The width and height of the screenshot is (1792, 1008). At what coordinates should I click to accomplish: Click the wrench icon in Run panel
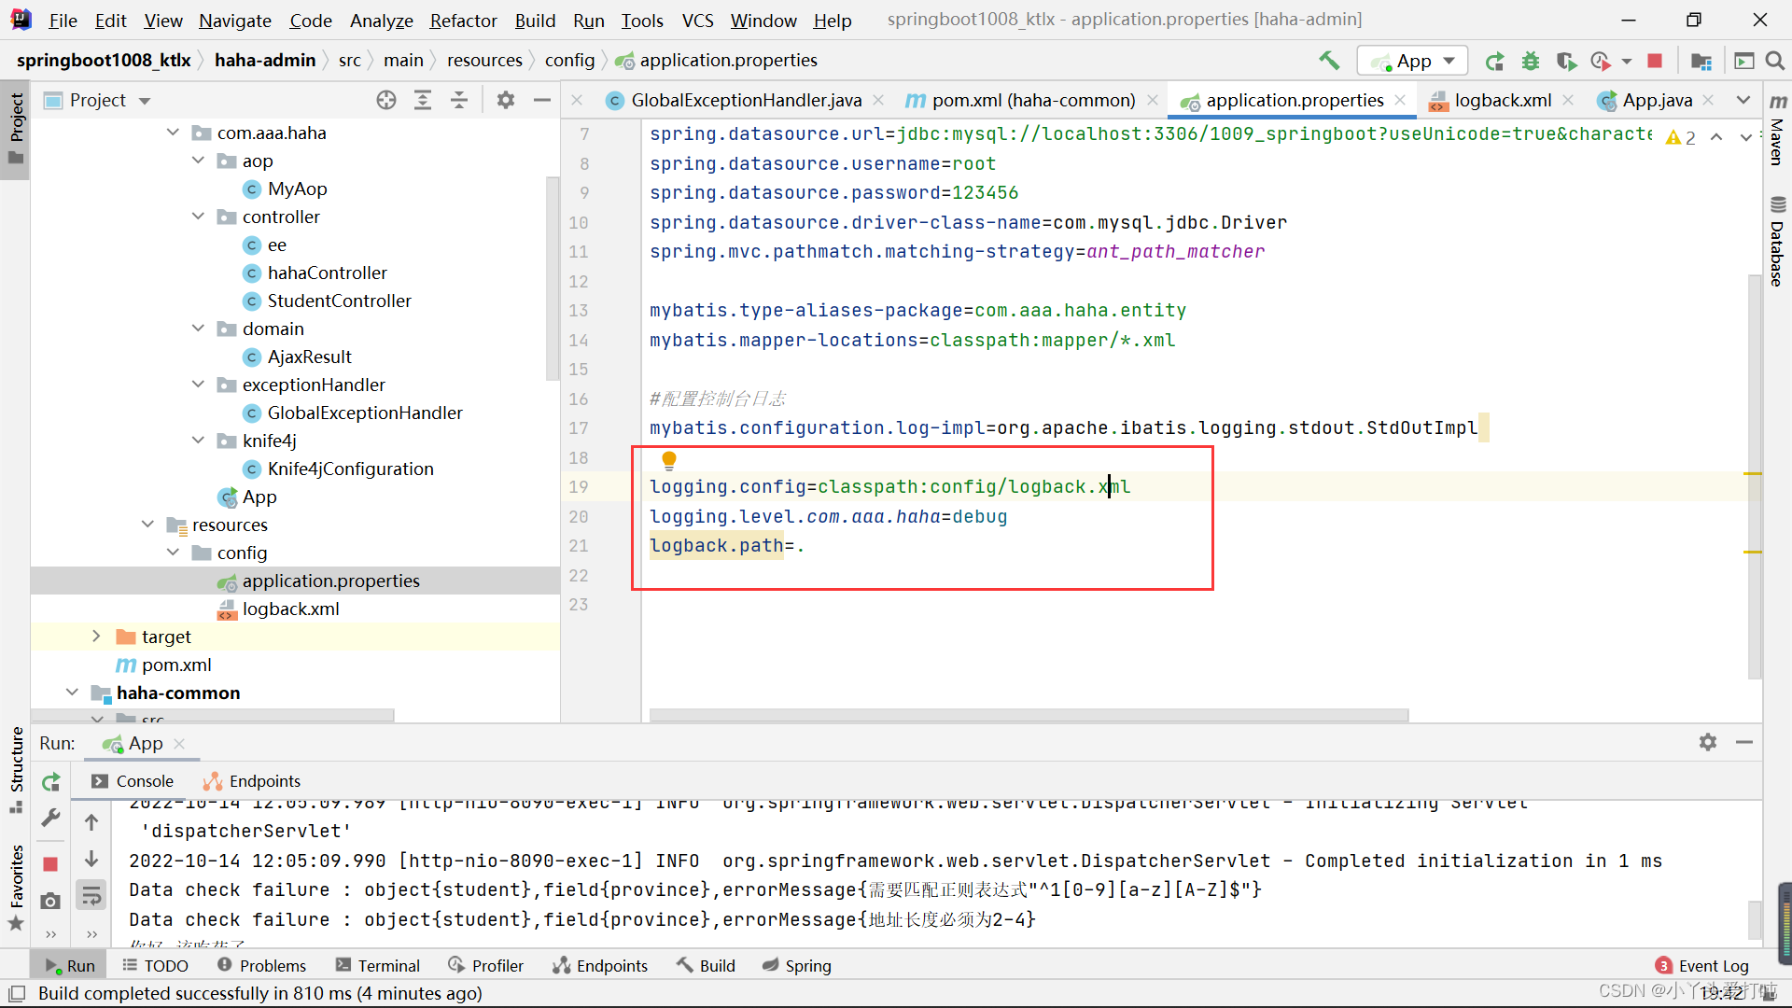(x=51, y=819)
